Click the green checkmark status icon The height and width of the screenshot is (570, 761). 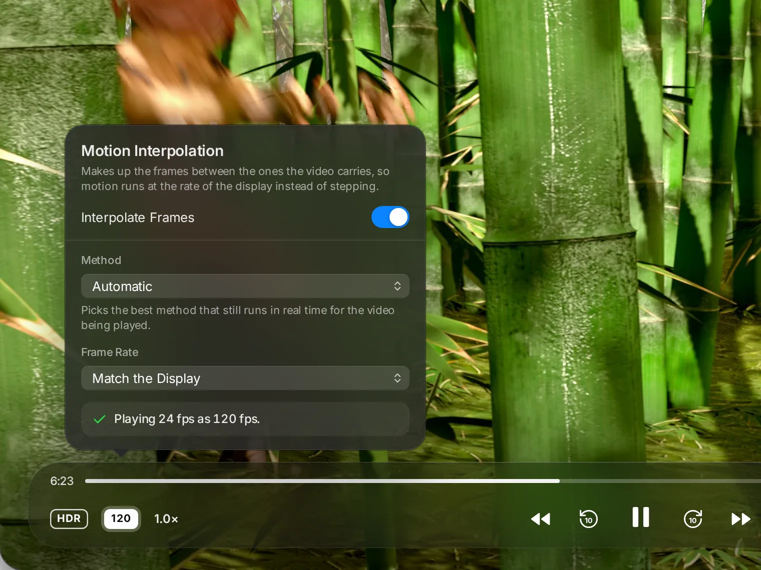100,419
